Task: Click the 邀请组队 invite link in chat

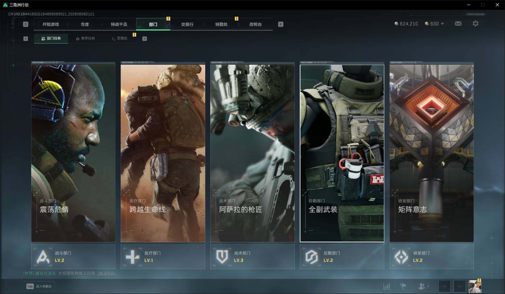Action: [107, 273]
